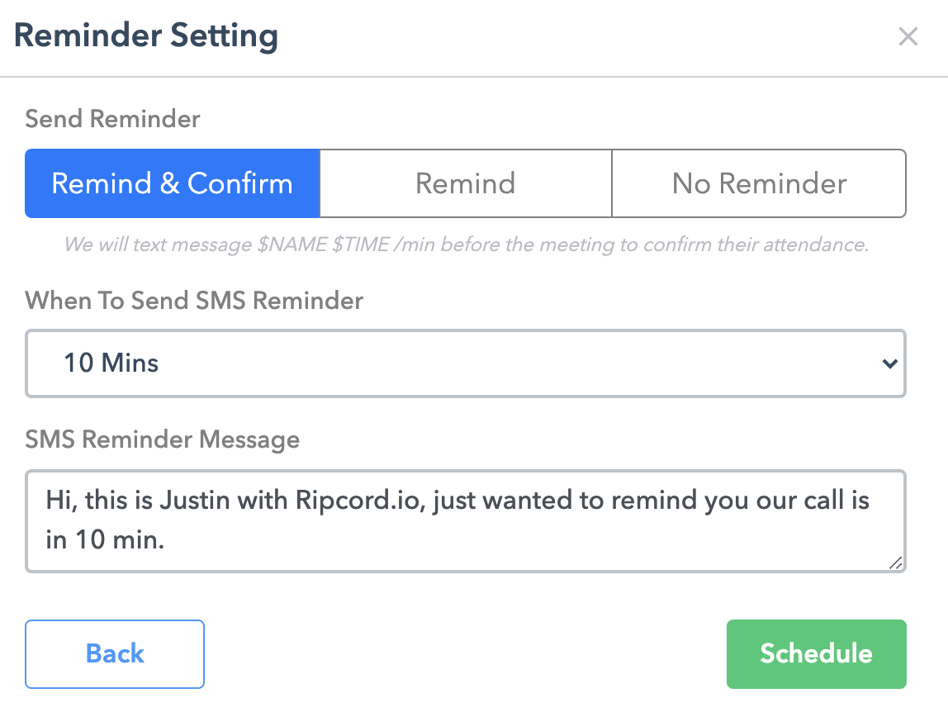The image size is (948, 717).
Task: Close the Reminder Setting dialog
Action: click(x=908, y=37)
